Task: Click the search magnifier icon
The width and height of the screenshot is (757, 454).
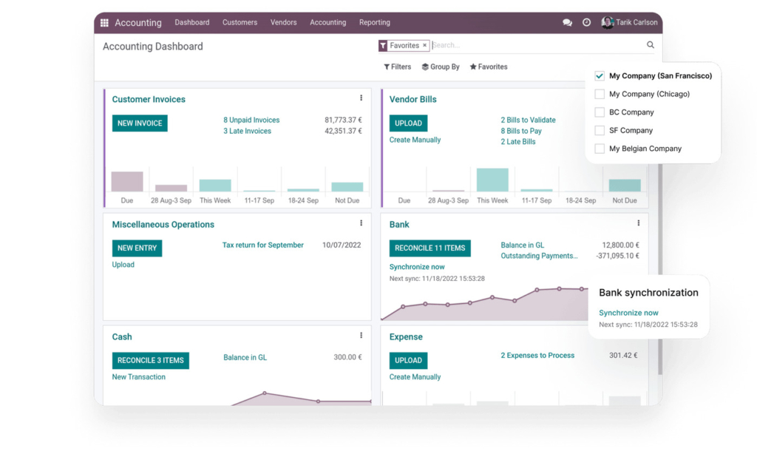Action: click(x=650, y=45)
